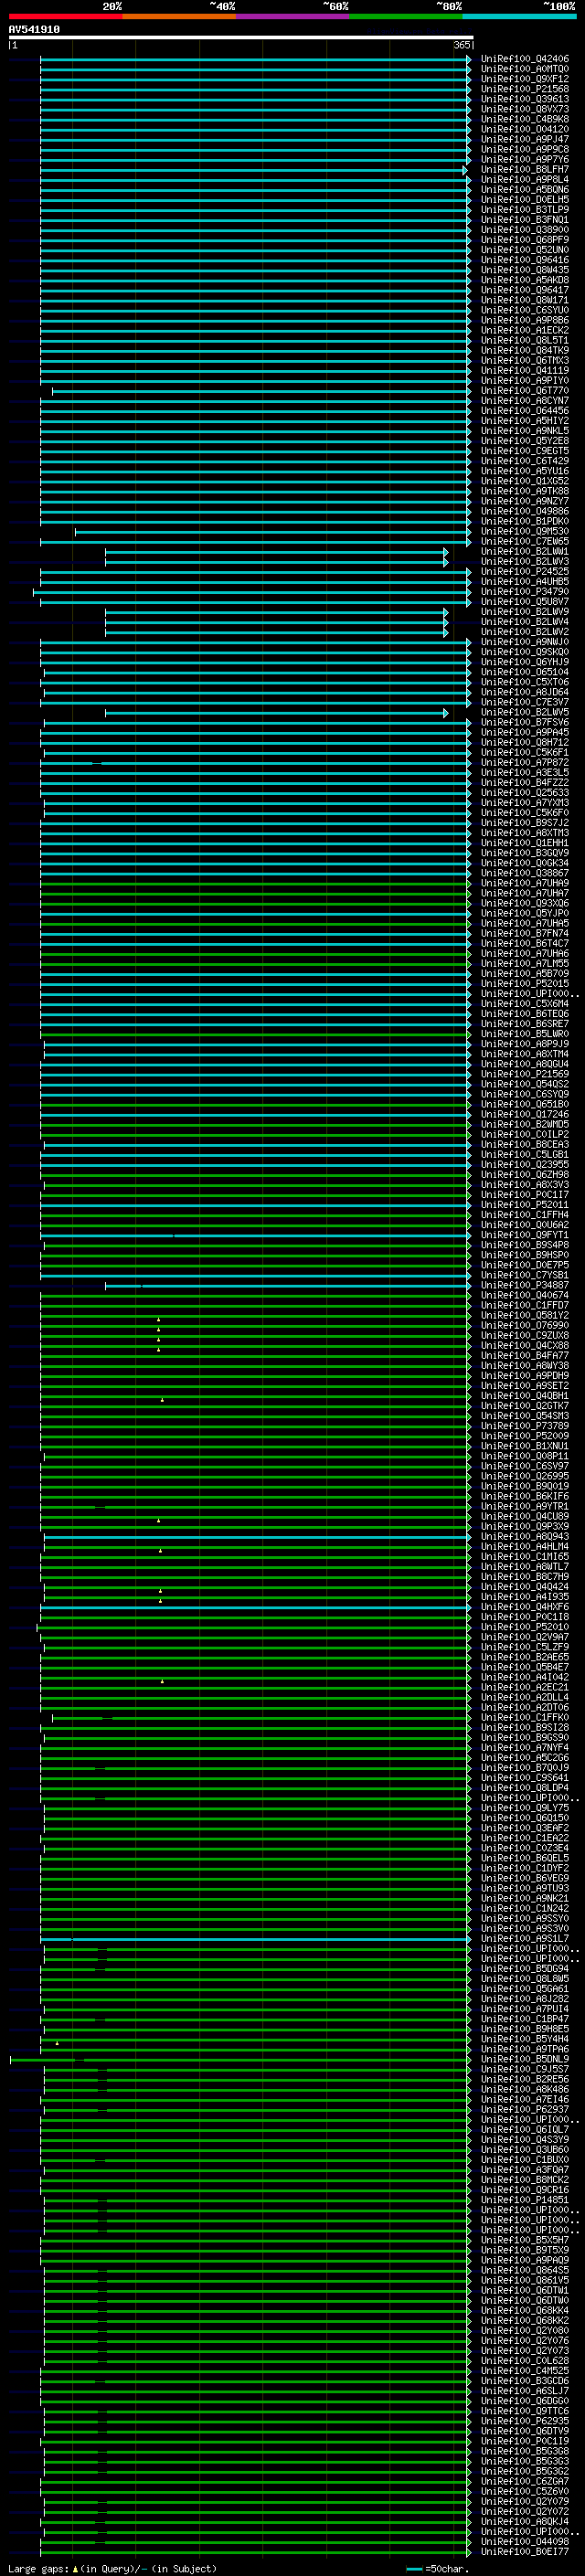Select label UniRef100_C0L628
585x2576 pixels.
point(525,2360)
